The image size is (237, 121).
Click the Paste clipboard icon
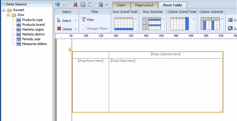pyautogui.click(x=90, y=5)
